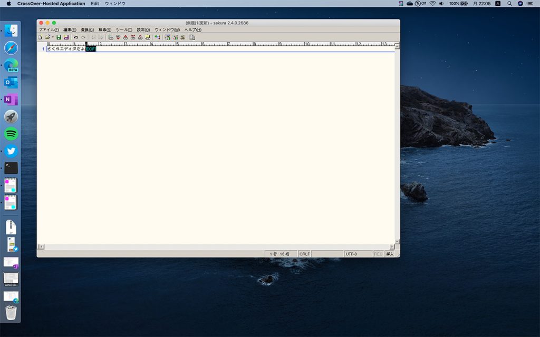Click the CRLF status bar entry

point(304,254)
